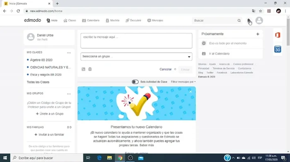Screen dimensions: 290x162
Task: Open the calendar 30 shortcut icon
Action: click(278, 49)
